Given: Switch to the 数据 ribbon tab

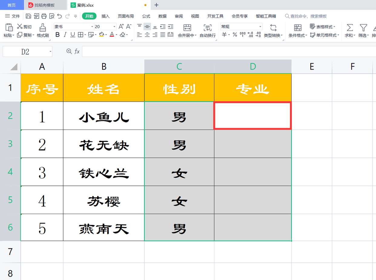Looking at the screenshot, I should coord(162,16).
